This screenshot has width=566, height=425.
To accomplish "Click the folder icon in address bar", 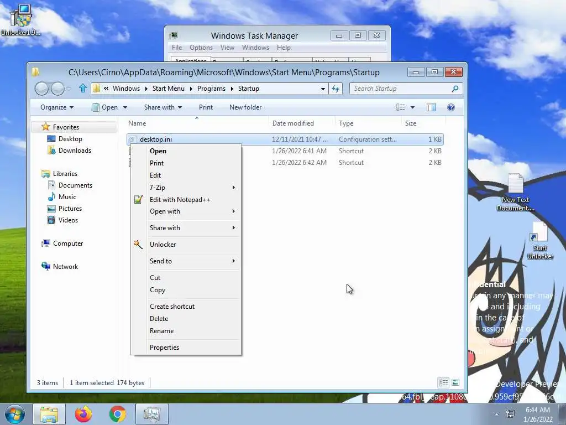I will 96,89.
